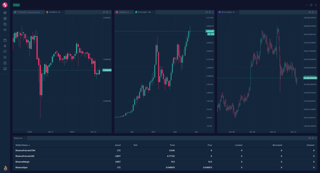Select the BinanceFuturesCOIN wallet row
The width and height of the screenshot is (320, 173).
(165, 150)
